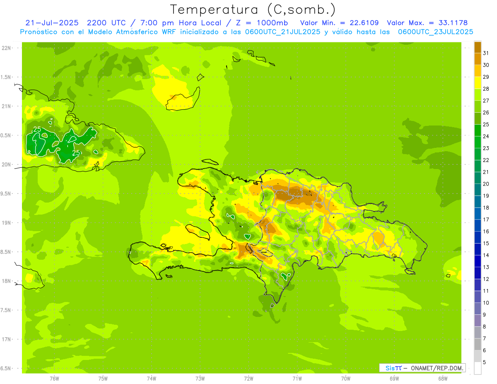497x384 pixels.
Task: Click the 17N latitude axis label
Action: click(7, 339)
